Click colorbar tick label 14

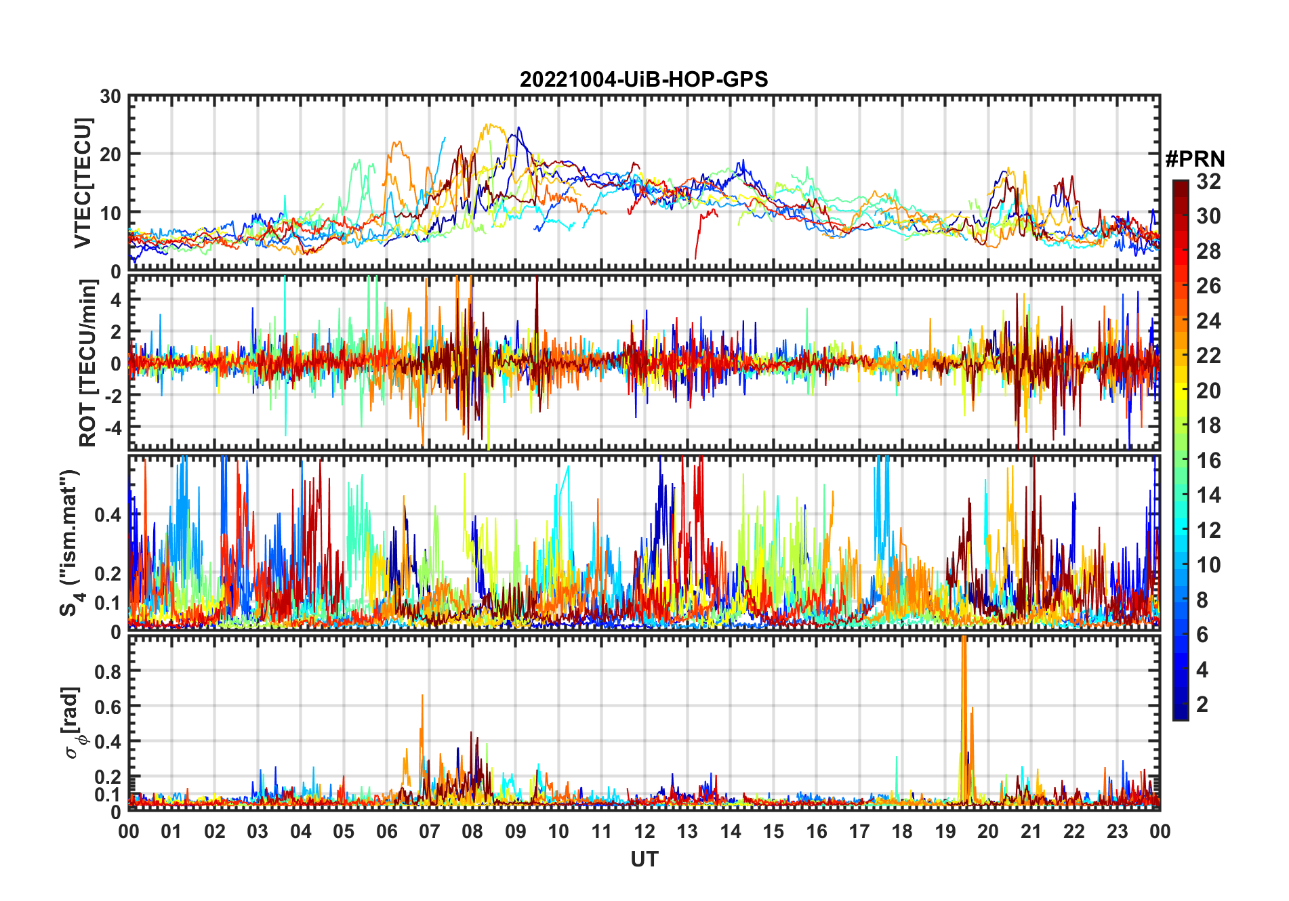click(1208, 495)
